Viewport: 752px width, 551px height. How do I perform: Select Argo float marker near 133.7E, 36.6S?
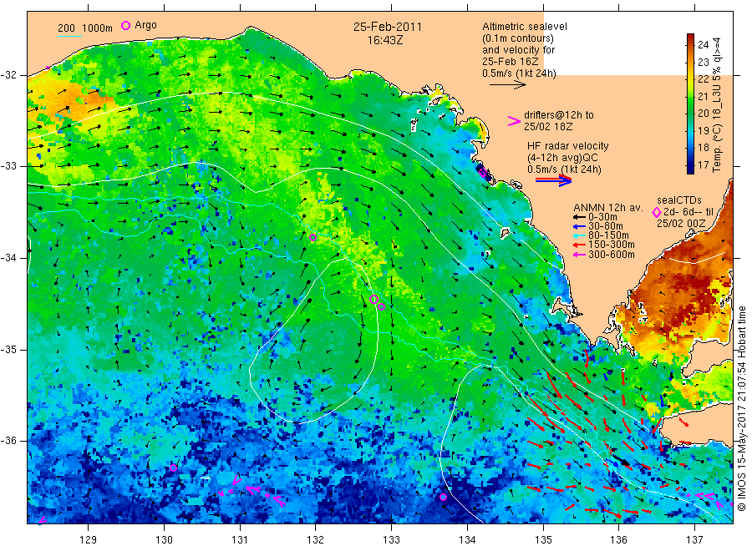(443, 497)
